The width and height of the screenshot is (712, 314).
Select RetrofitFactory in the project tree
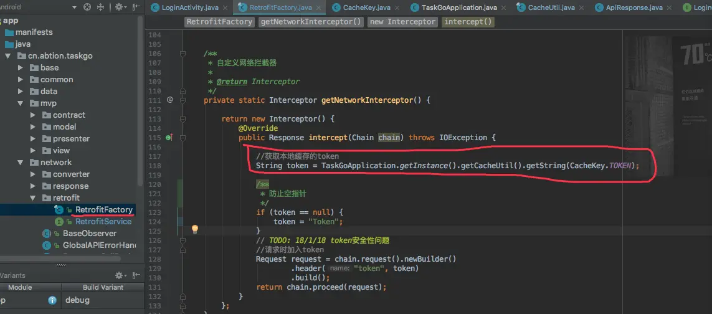point(104,209)
